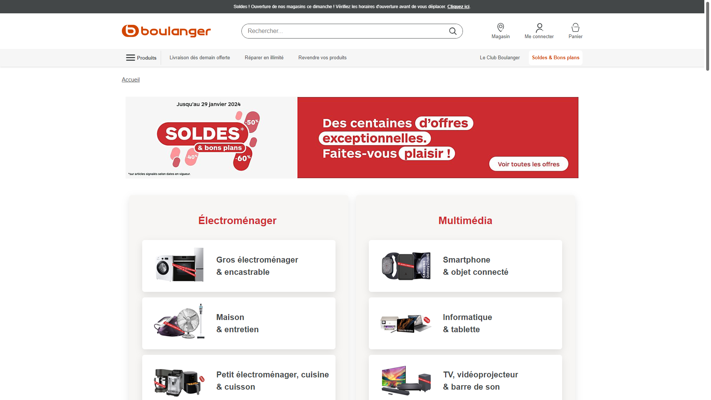
Task: Open the Produits hamburger menu
Action: click(141, 58)
